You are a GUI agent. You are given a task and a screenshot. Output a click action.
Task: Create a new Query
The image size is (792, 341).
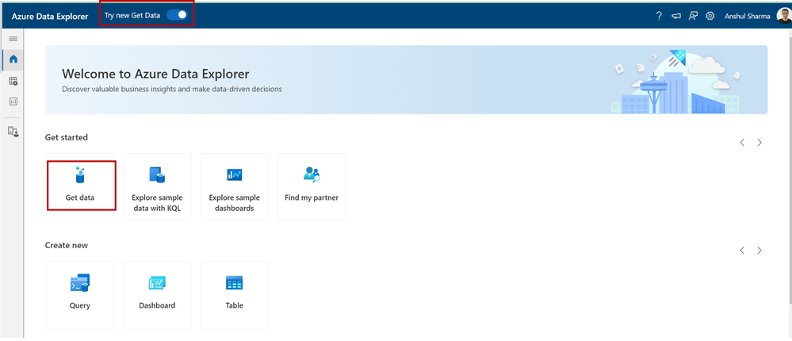[x=80, y=295]
